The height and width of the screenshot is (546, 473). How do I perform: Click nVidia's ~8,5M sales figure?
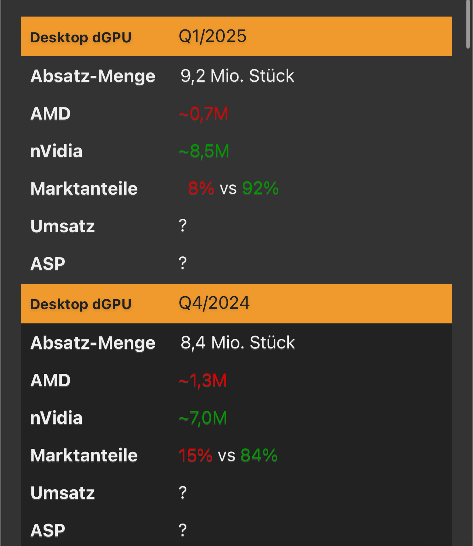pyautogui.click(x=204, y=151)
